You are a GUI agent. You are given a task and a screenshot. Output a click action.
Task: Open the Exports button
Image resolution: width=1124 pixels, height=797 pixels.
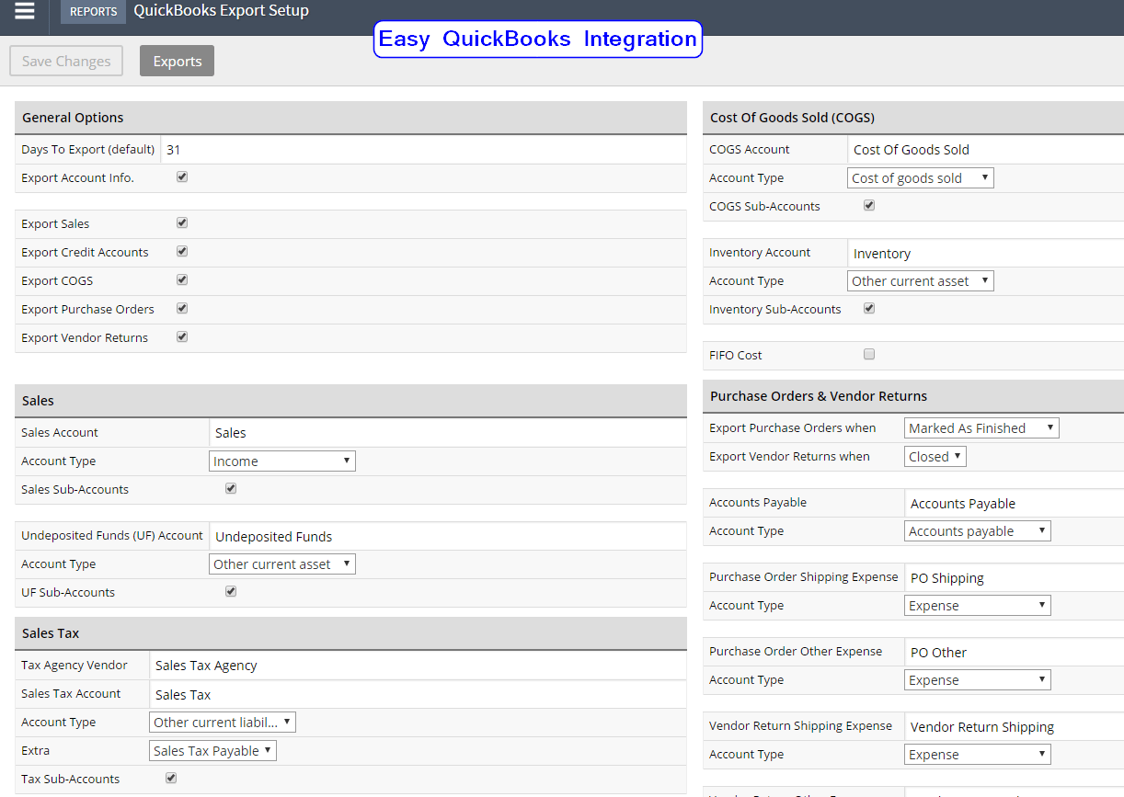point(177,61)
